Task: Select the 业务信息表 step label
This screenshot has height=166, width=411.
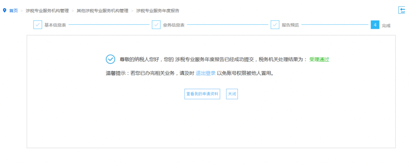Action: point(174,25)
